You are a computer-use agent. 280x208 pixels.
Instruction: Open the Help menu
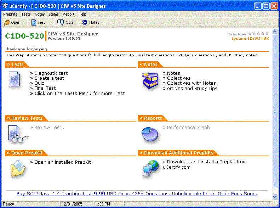click(82, 14)
